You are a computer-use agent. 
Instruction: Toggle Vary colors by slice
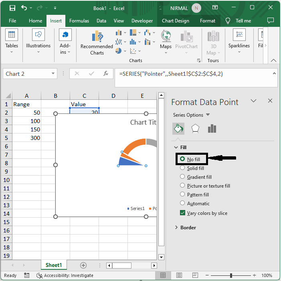pyautogui.click(x=204, y=213)
